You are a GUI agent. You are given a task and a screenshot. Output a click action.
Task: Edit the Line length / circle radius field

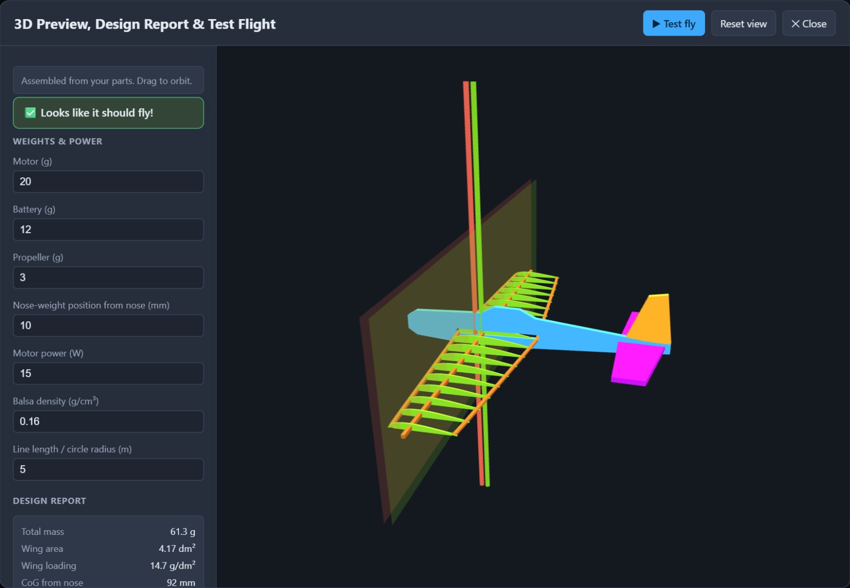[x=108, y=470]
